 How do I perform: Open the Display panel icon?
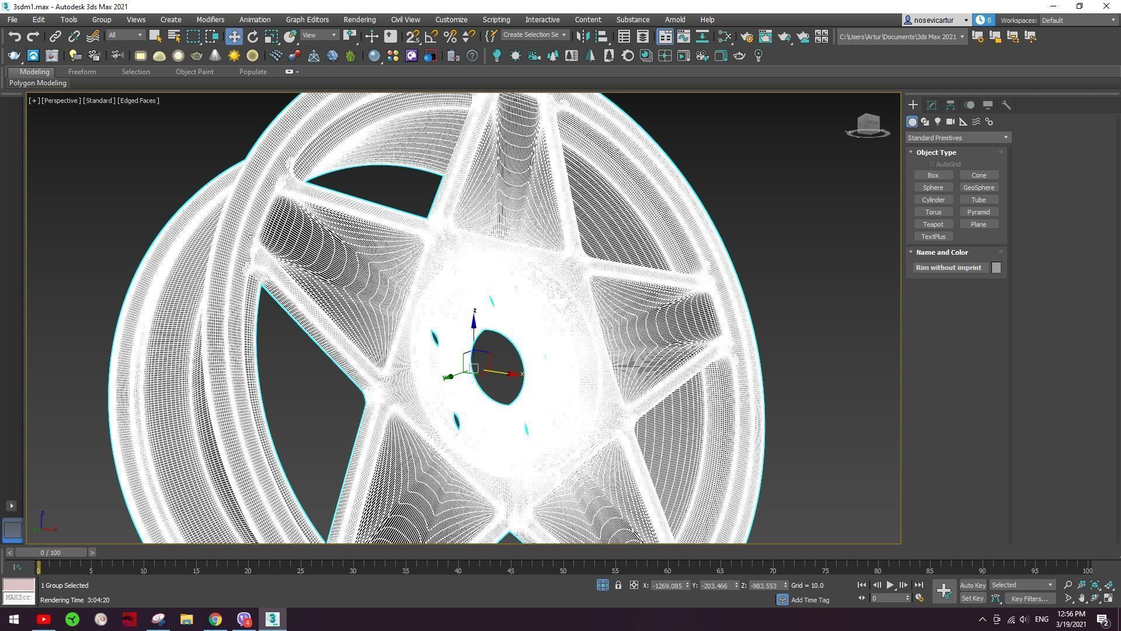click(x=988, y=105)
